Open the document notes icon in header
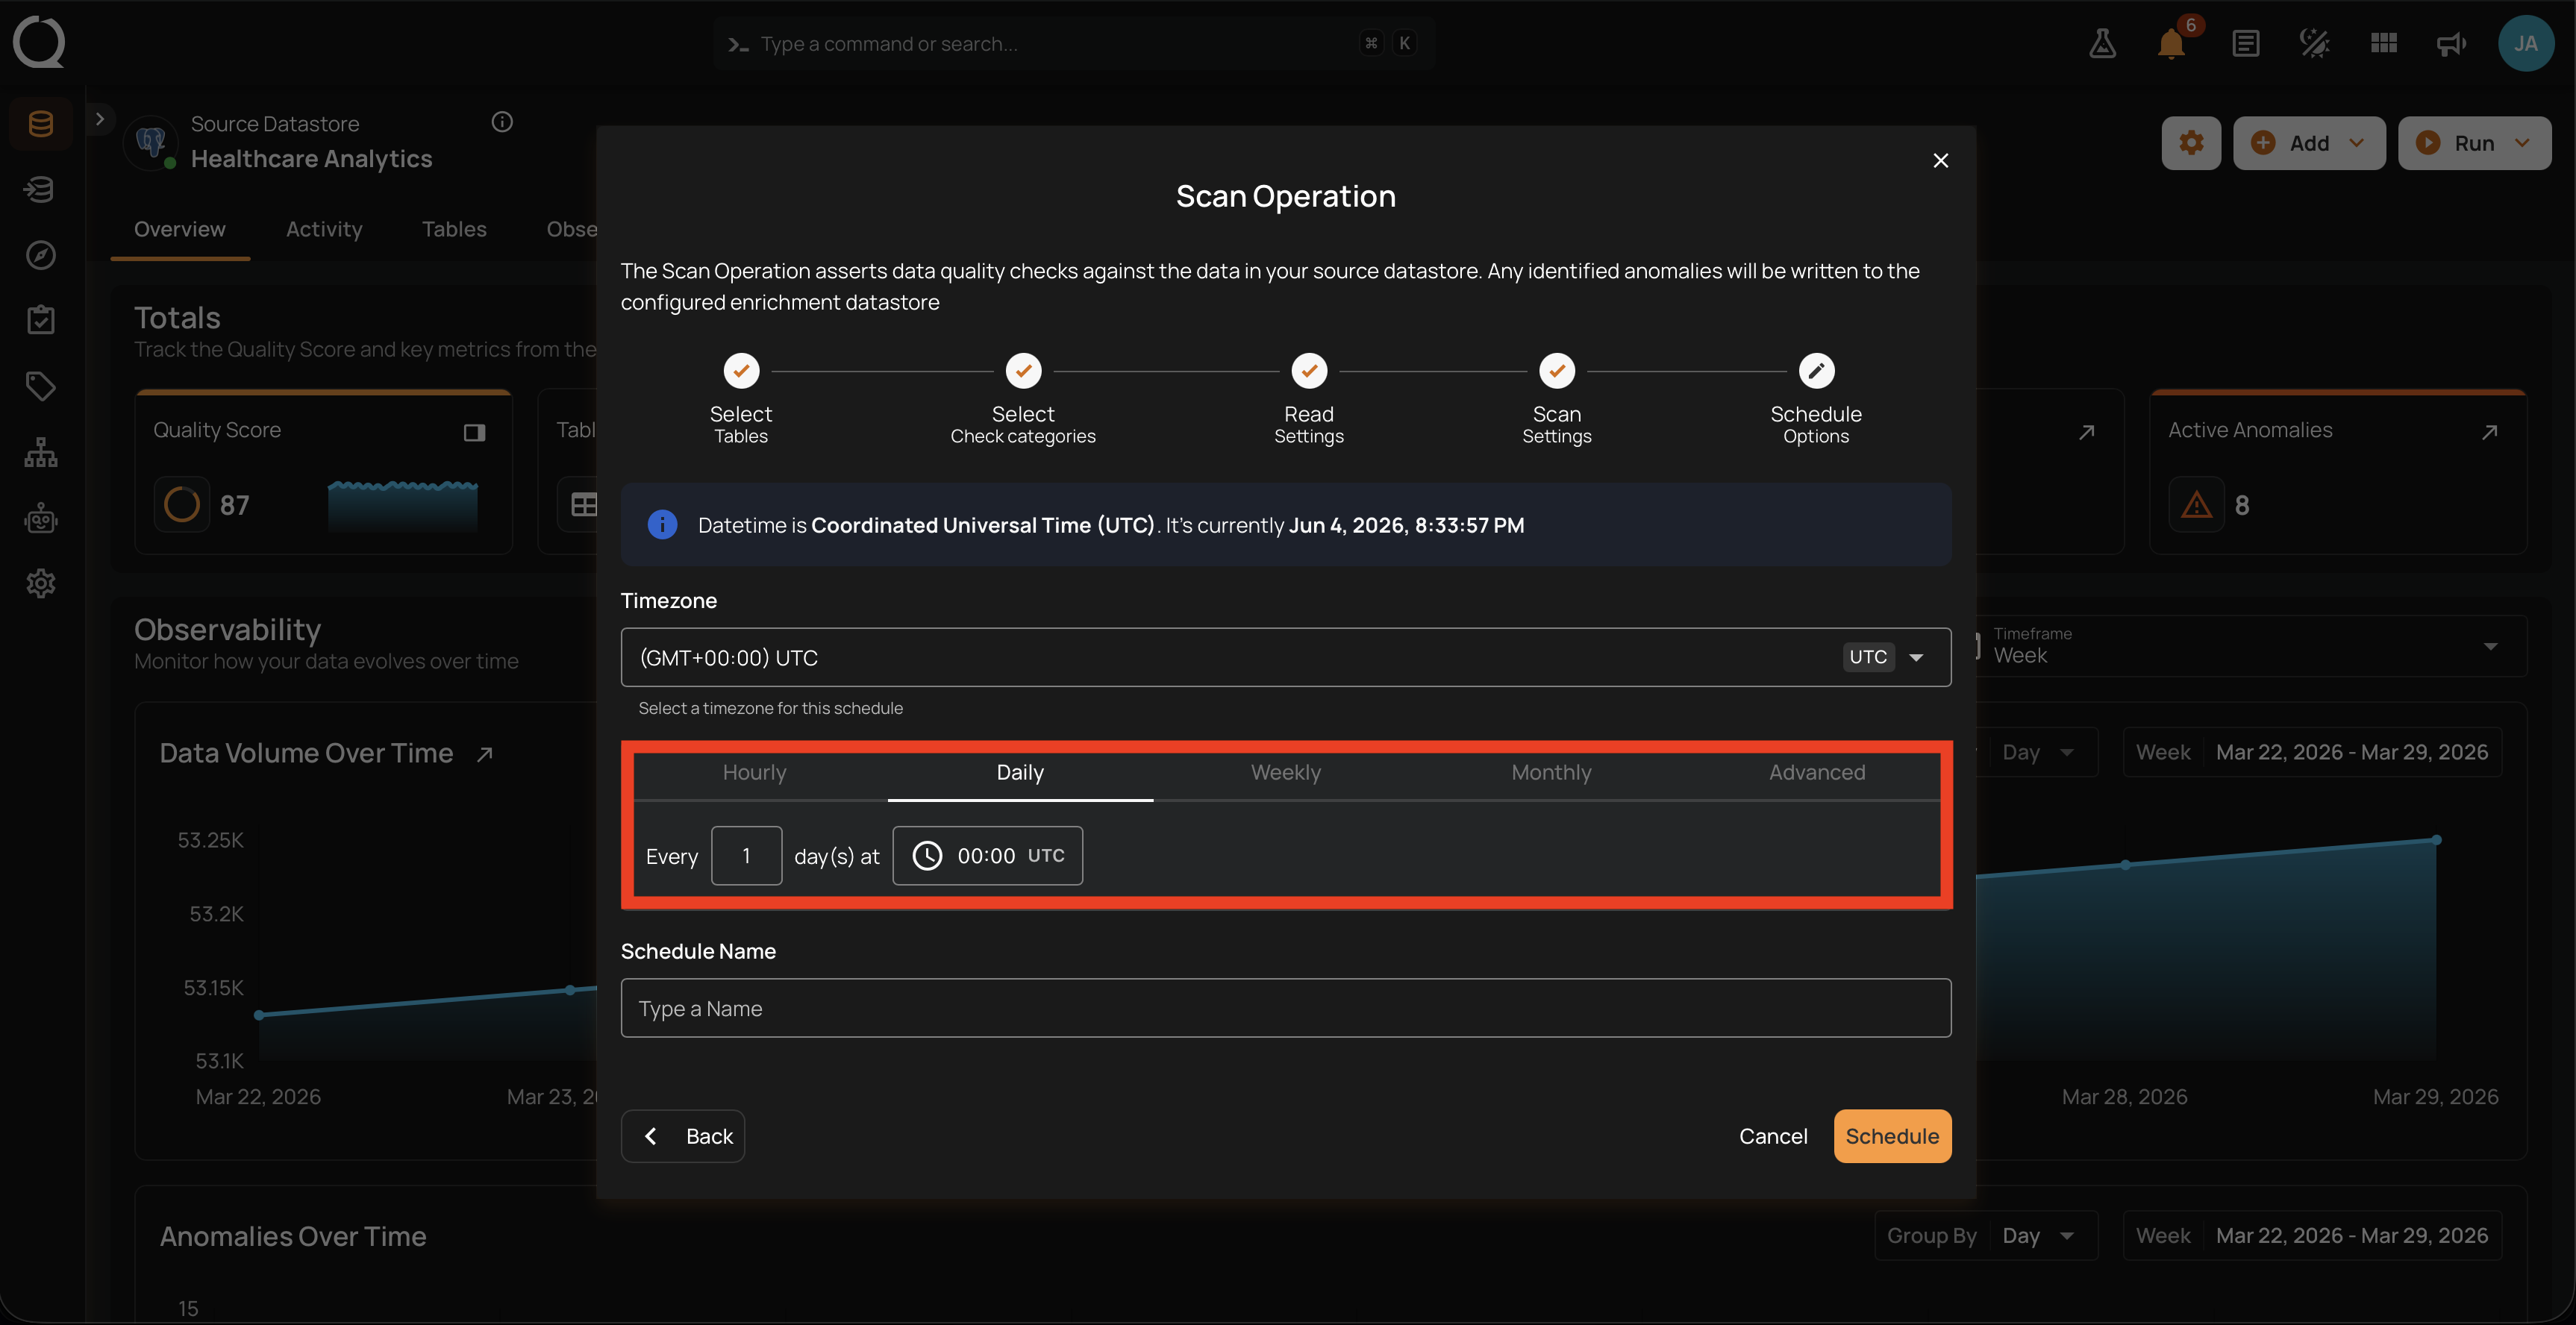2576x1325 pixels. [x=2245, y=43]
